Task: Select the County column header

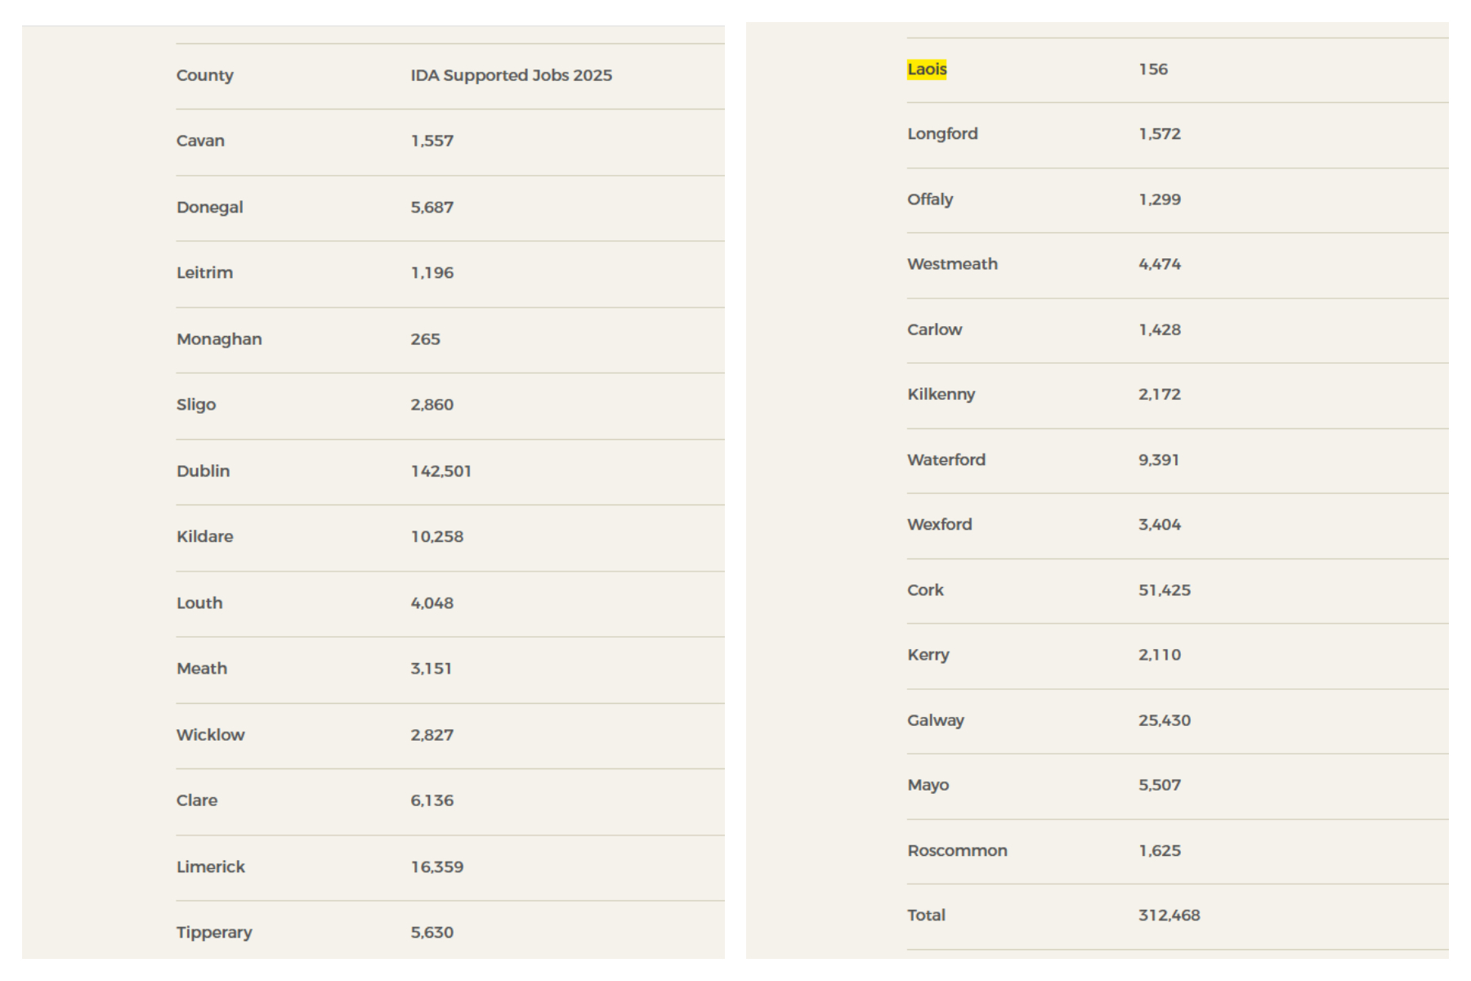Action: 204,75
